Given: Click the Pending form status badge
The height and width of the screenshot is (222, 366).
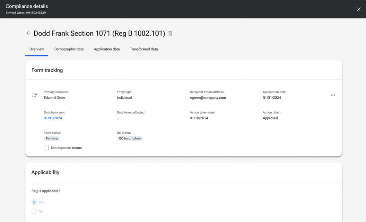Looking at the screenshot, I should click(52, 139).
